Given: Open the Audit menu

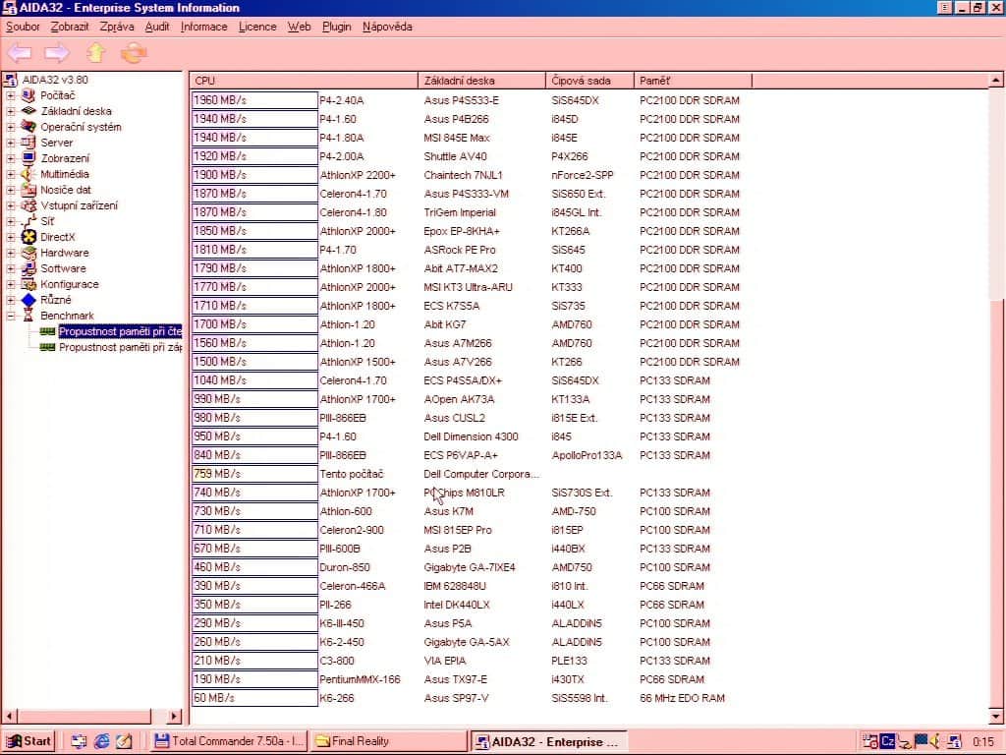Looking at the screenshot, I should [157, 27].
